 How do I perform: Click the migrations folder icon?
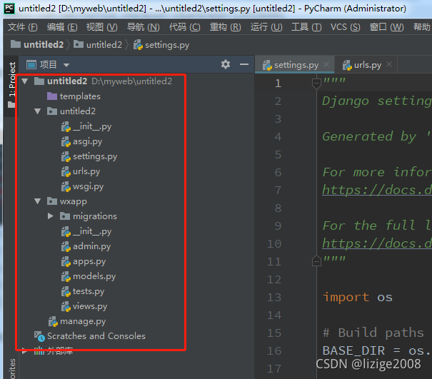pyautogui.click(x=65, y=216)
